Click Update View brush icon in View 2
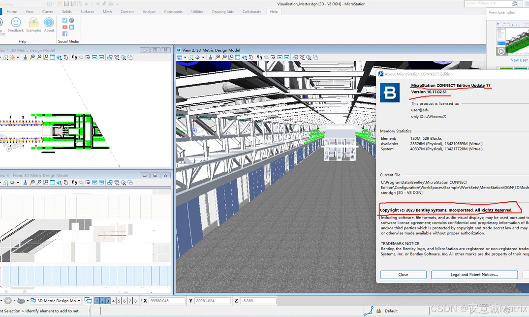The image size is (529, 317). point(211,58)
